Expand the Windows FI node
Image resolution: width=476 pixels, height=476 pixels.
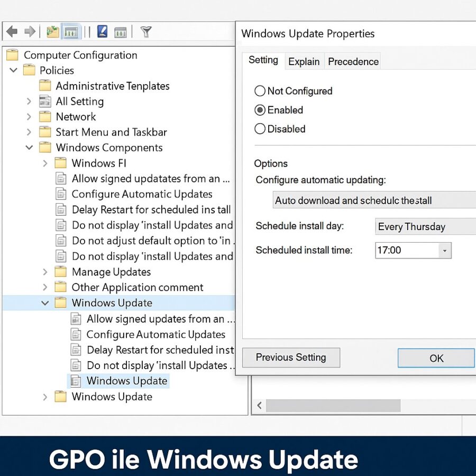coord(45,163)
